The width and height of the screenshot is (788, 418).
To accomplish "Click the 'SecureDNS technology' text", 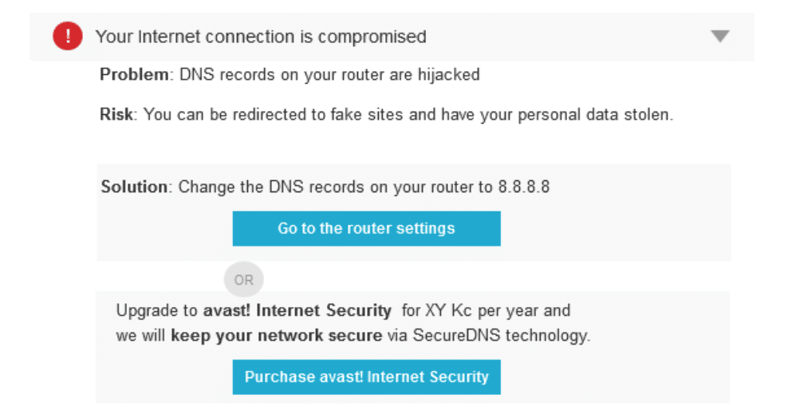I will click(501, 336).
